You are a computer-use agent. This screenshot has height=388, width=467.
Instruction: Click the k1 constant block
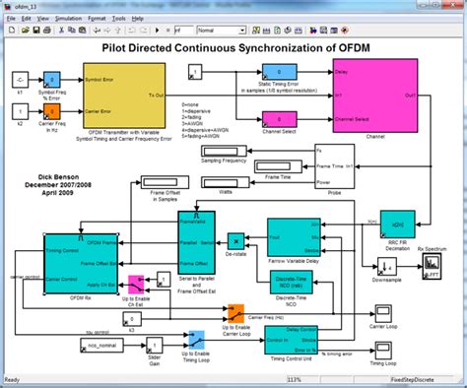click(x=20, y=80)
